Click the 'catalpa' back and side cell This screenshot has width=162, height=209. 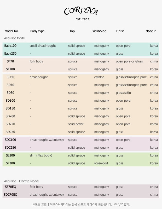click(99, 77)
